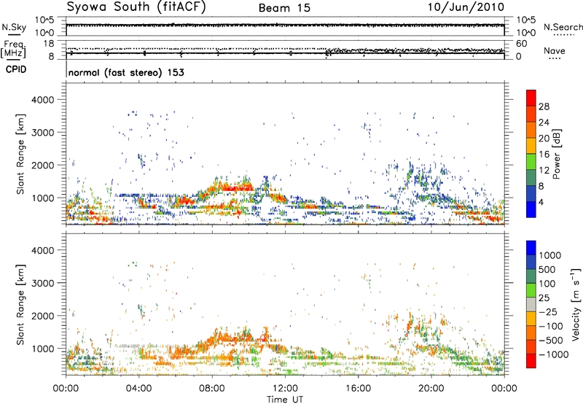Pick Power color bar segment between 12 and 16
583x404 pixels.
pos(531,162)
